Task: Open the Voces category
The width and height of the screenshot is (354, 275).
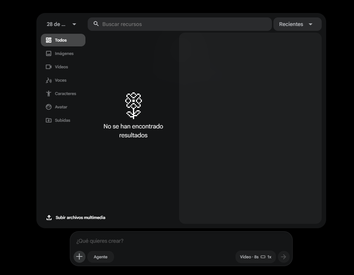Action: click(63, 80)
